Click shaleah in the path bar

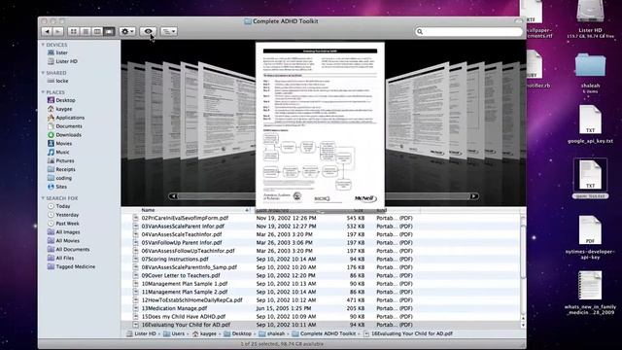click(x=272, y=333)
